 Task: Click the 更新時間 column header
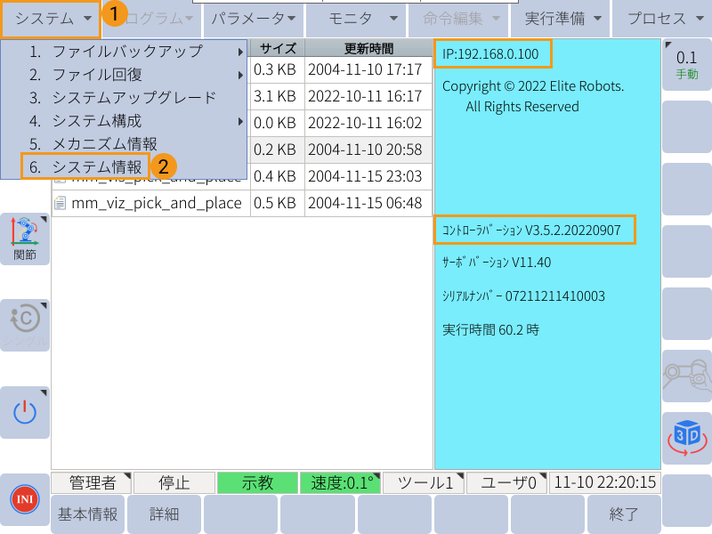(x=368, y=48)
